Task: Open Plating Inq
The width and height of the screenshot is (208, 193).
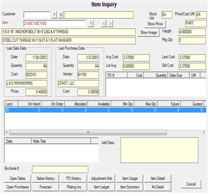Action: tap(74, 187)
